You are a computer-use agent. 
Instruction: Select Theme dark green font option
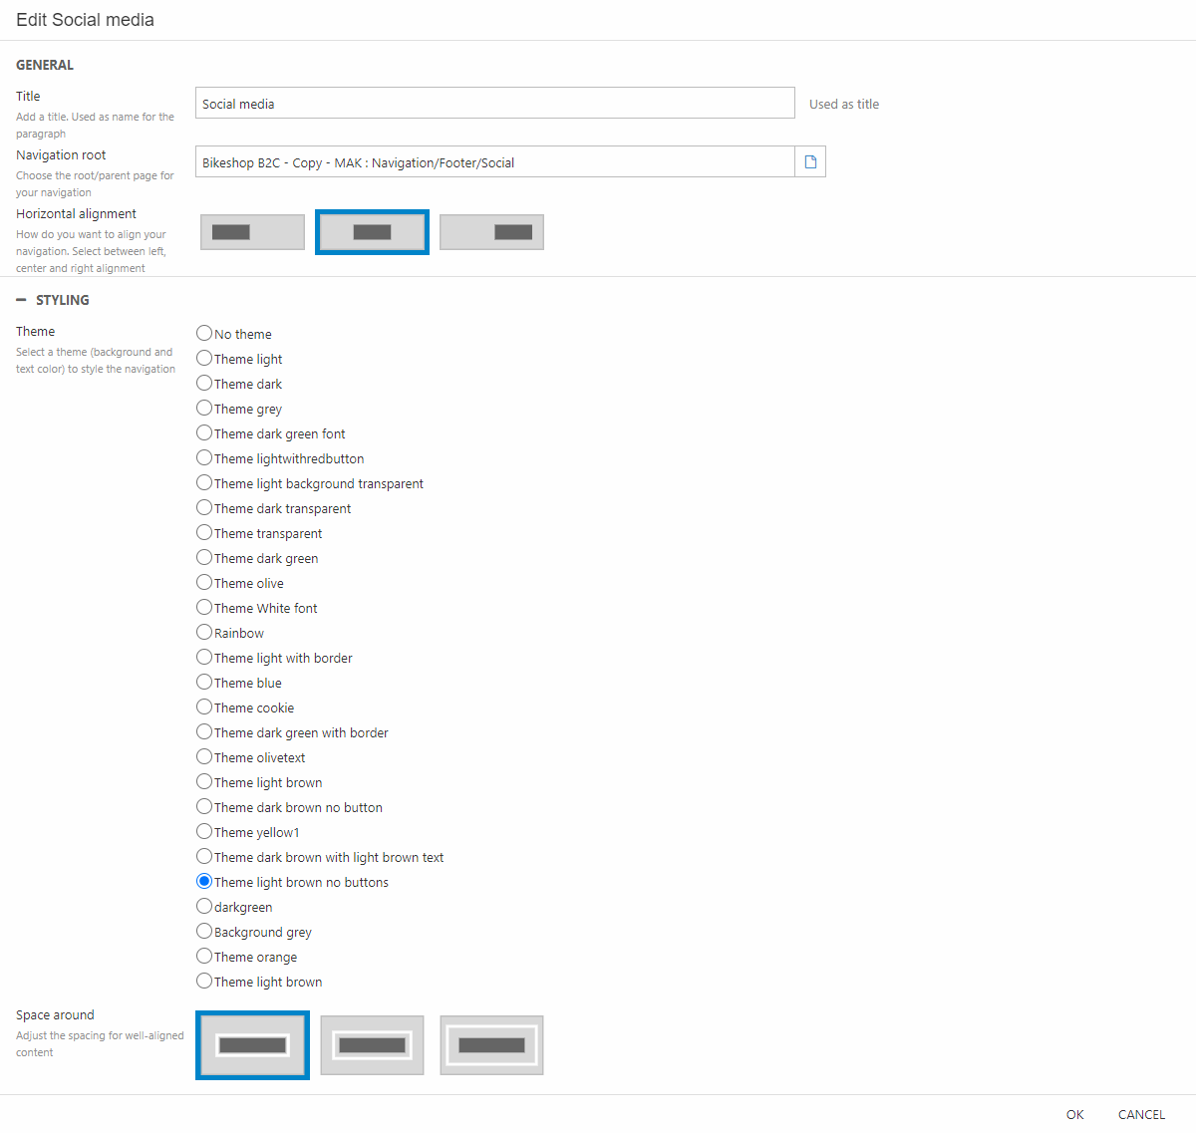click(204, 433)
